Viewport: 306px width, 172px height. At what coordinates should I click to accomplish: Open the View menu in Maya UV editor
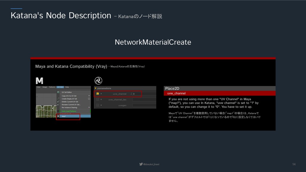click(x=39, y=87)
